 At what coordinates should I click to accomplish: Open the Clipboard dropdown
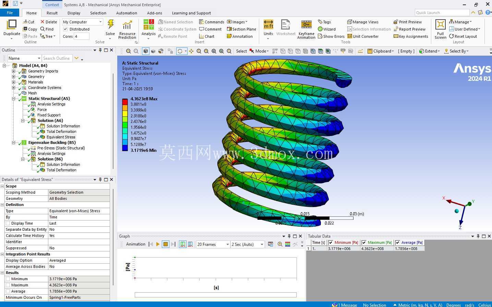pos(381,51)
